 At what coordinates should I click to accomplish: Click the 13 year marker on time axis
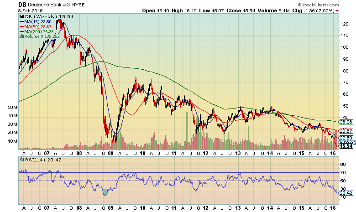coord(238,154)
